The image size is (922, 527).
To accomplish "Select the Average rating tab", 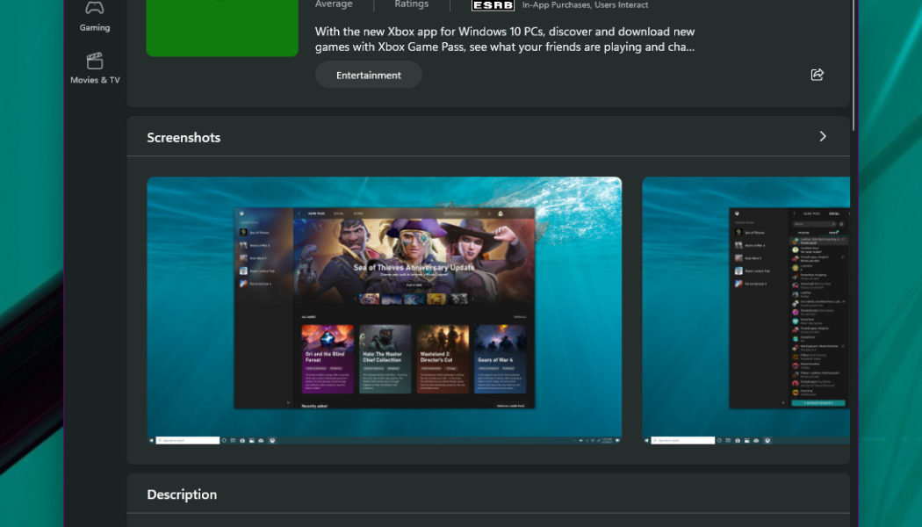I will (335, 4).
